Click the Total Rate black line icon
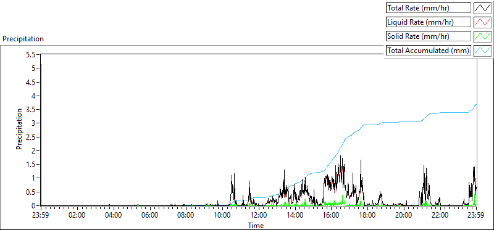The height and width of the screenshot is (230, 494). pos(482,8)
